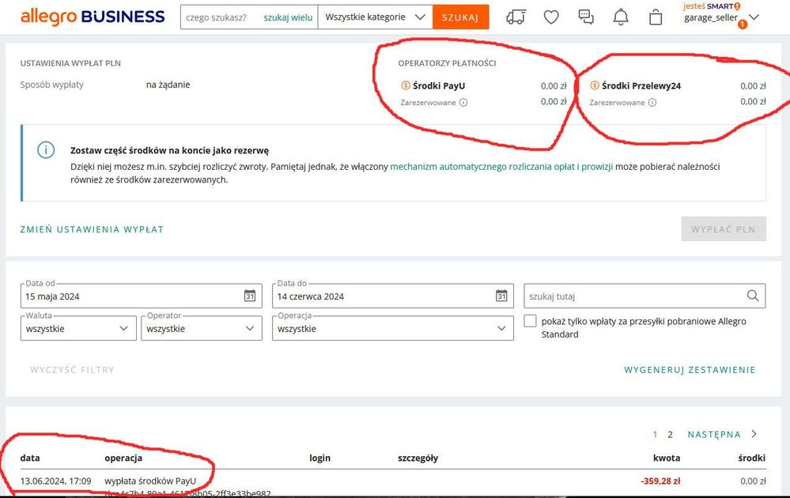Click NASTĘPNA next page link
This screenshot has height=498, width=790.
[714, 435]
